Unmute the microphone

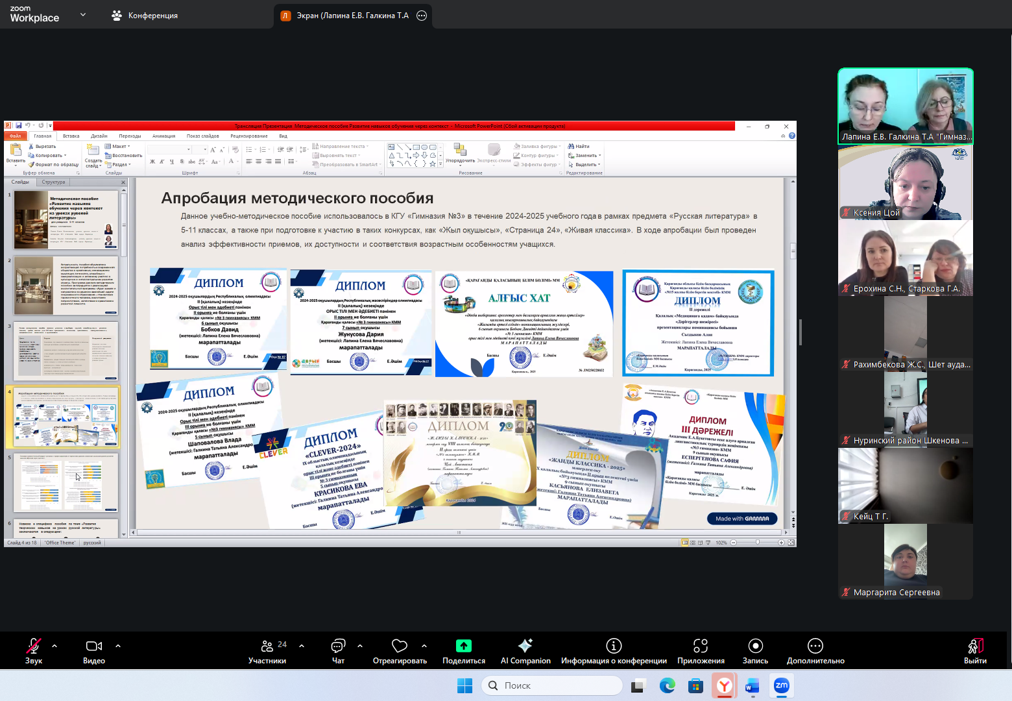pos(34,650)
